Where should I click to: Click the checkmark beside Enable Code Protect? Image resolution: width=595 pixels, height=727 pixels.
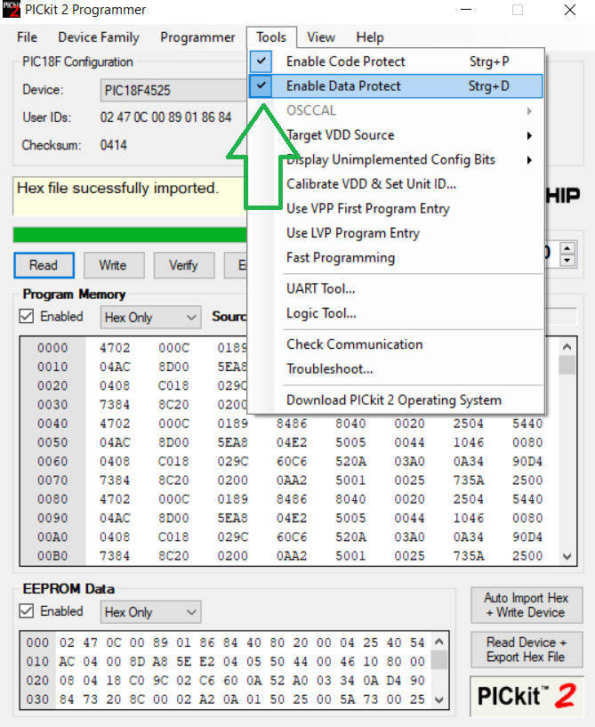pos(261,61)
